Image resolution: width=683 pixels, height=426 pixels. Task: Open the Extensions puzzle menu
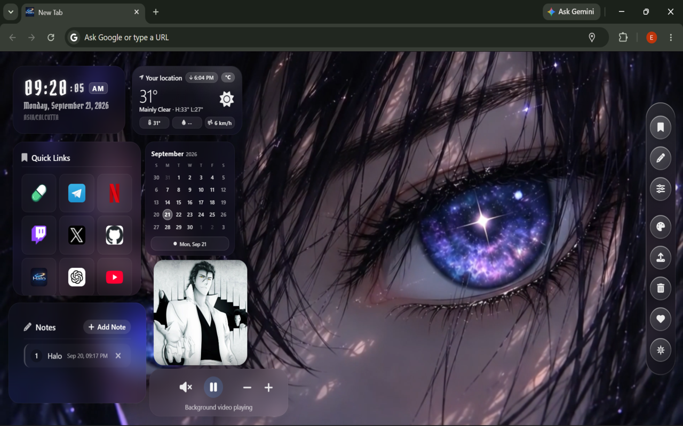click(x=623, y=37)
